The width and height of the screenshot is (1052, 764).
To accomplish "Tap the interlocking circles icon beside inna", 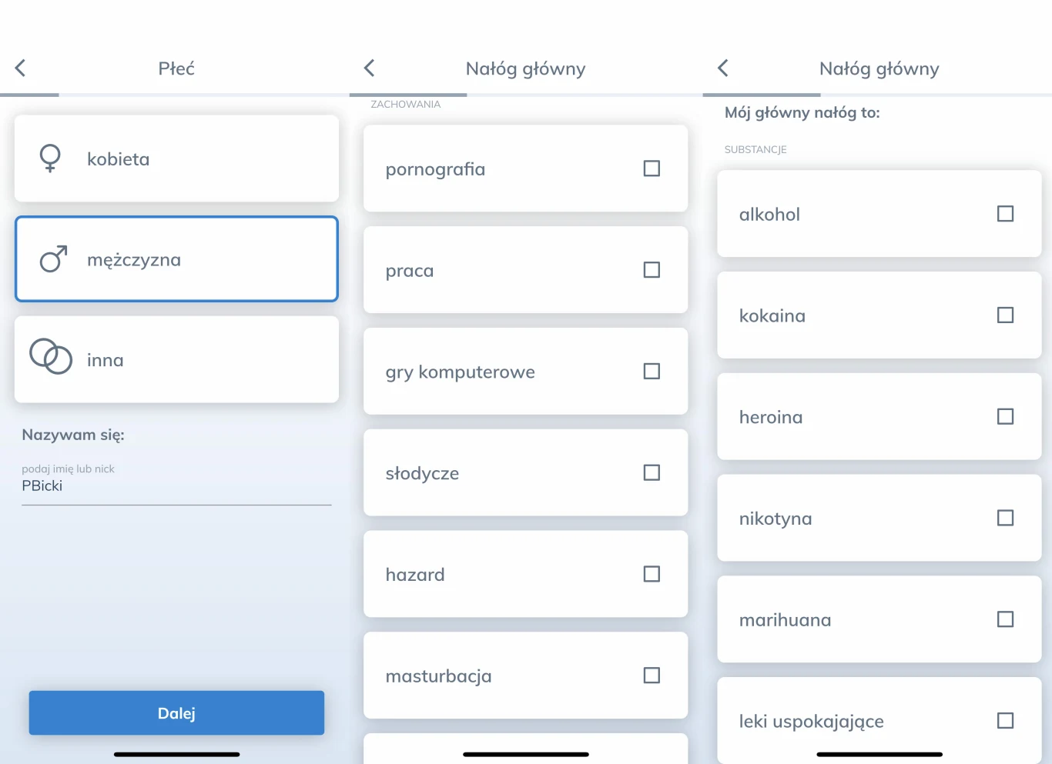I will (x=51, y=357).
